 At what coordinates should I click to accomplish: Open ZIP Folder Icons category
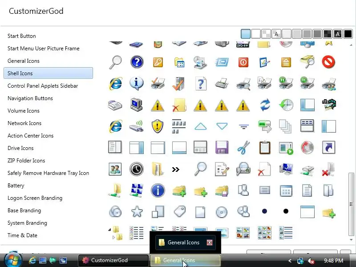26,161
